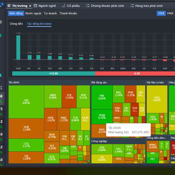Select the Biến động filter

(x=16, y=13)
